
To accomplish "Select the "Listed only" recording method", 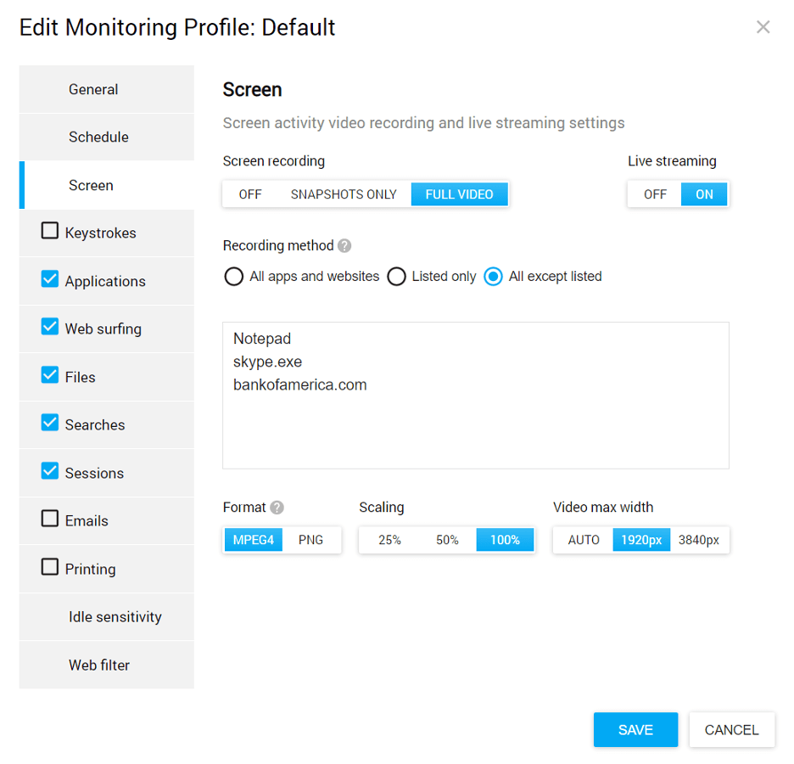I will click(x=396, y=276).
